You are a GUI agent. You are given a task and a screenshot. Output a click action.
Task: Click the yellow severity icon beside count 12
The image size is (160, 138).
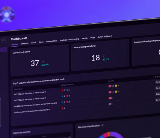(x=116, y=86)
